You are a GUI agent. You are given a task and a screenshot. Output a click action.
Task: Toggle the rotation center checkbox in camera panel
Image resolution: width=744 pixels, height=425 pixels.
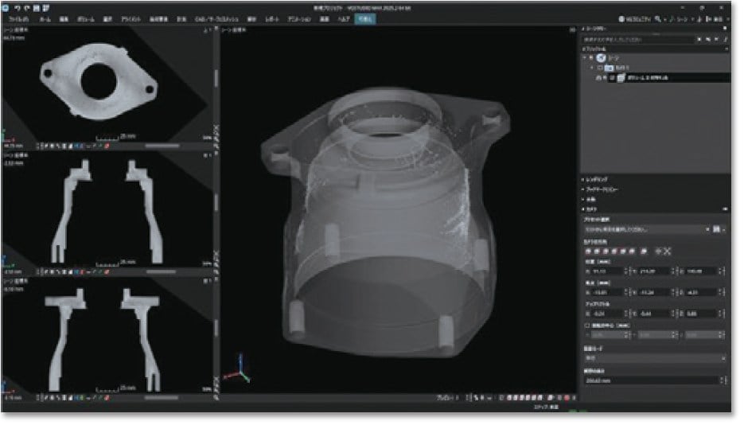(x=586, y=326)
